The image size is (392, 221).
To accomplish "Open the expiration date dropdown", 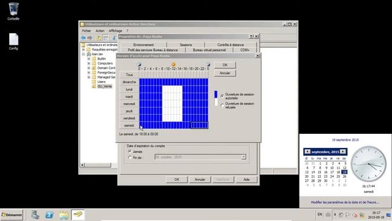I will tap(243, 157).
